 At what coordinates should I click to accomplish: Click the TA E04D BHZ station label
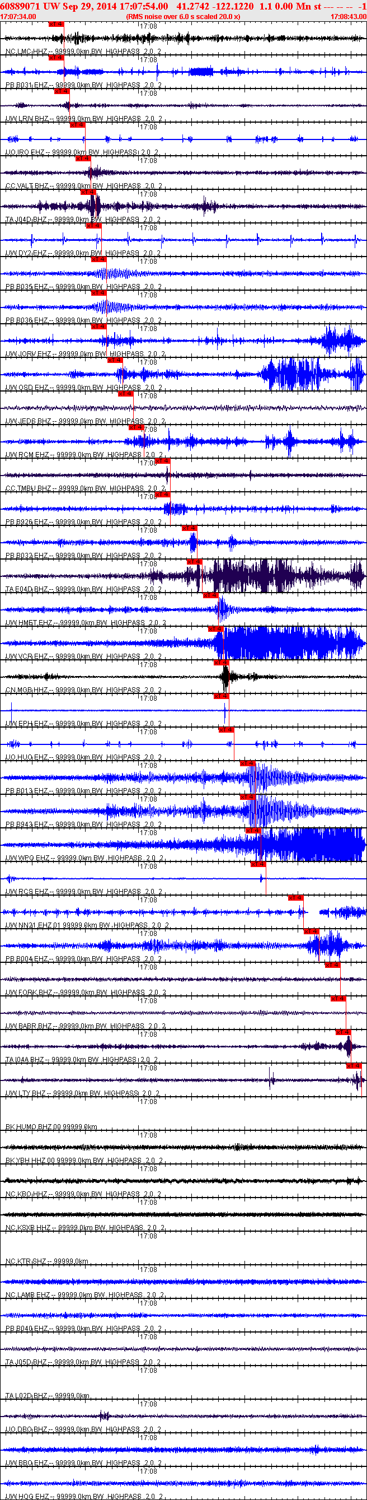[83, 589]
